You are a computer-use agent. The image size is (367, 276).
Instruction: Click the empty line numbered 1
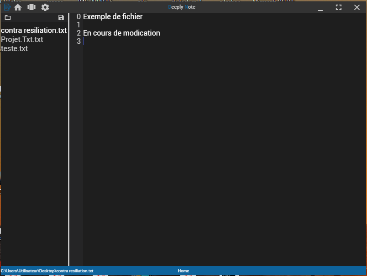137,25
